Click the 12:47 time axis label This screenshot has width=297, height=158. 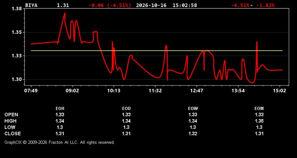(x=196, y=91)
